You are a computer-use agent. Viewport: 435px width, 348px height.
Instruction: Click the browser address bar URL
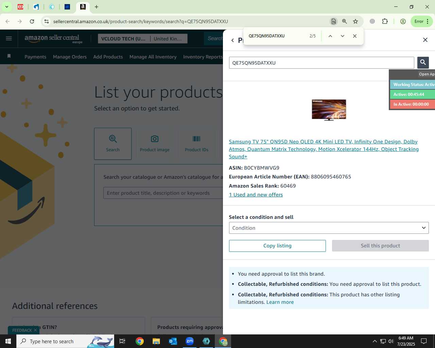[x=141, y=21]
